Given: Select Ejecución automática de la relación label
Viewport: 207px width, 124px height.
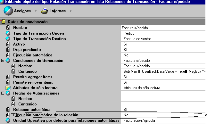Looking at the screenshot, I should click(46, 115).
